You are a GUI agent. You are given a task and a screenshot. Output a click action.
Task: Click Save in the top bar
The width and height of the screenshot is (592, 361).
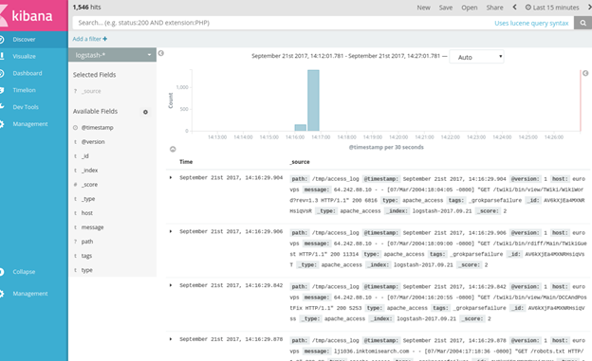click(446, 8)
